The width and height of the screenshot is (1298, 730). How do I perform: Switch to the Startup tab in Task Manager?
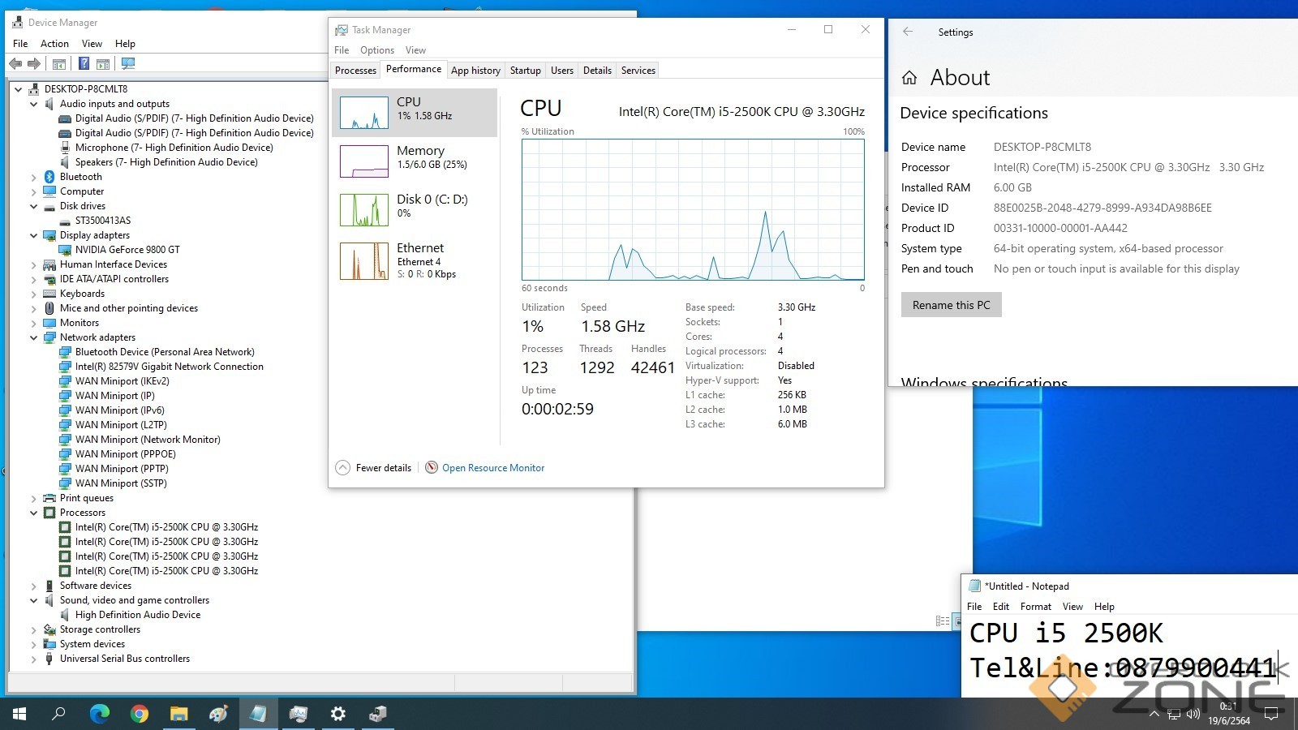(x=525, y=71)
